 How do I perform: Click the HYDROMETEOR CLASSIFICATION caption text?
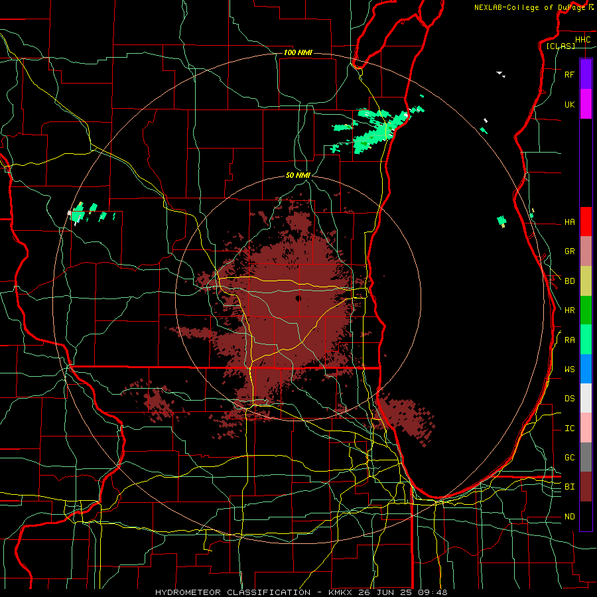pyautogui.click(x=233, y=592)
